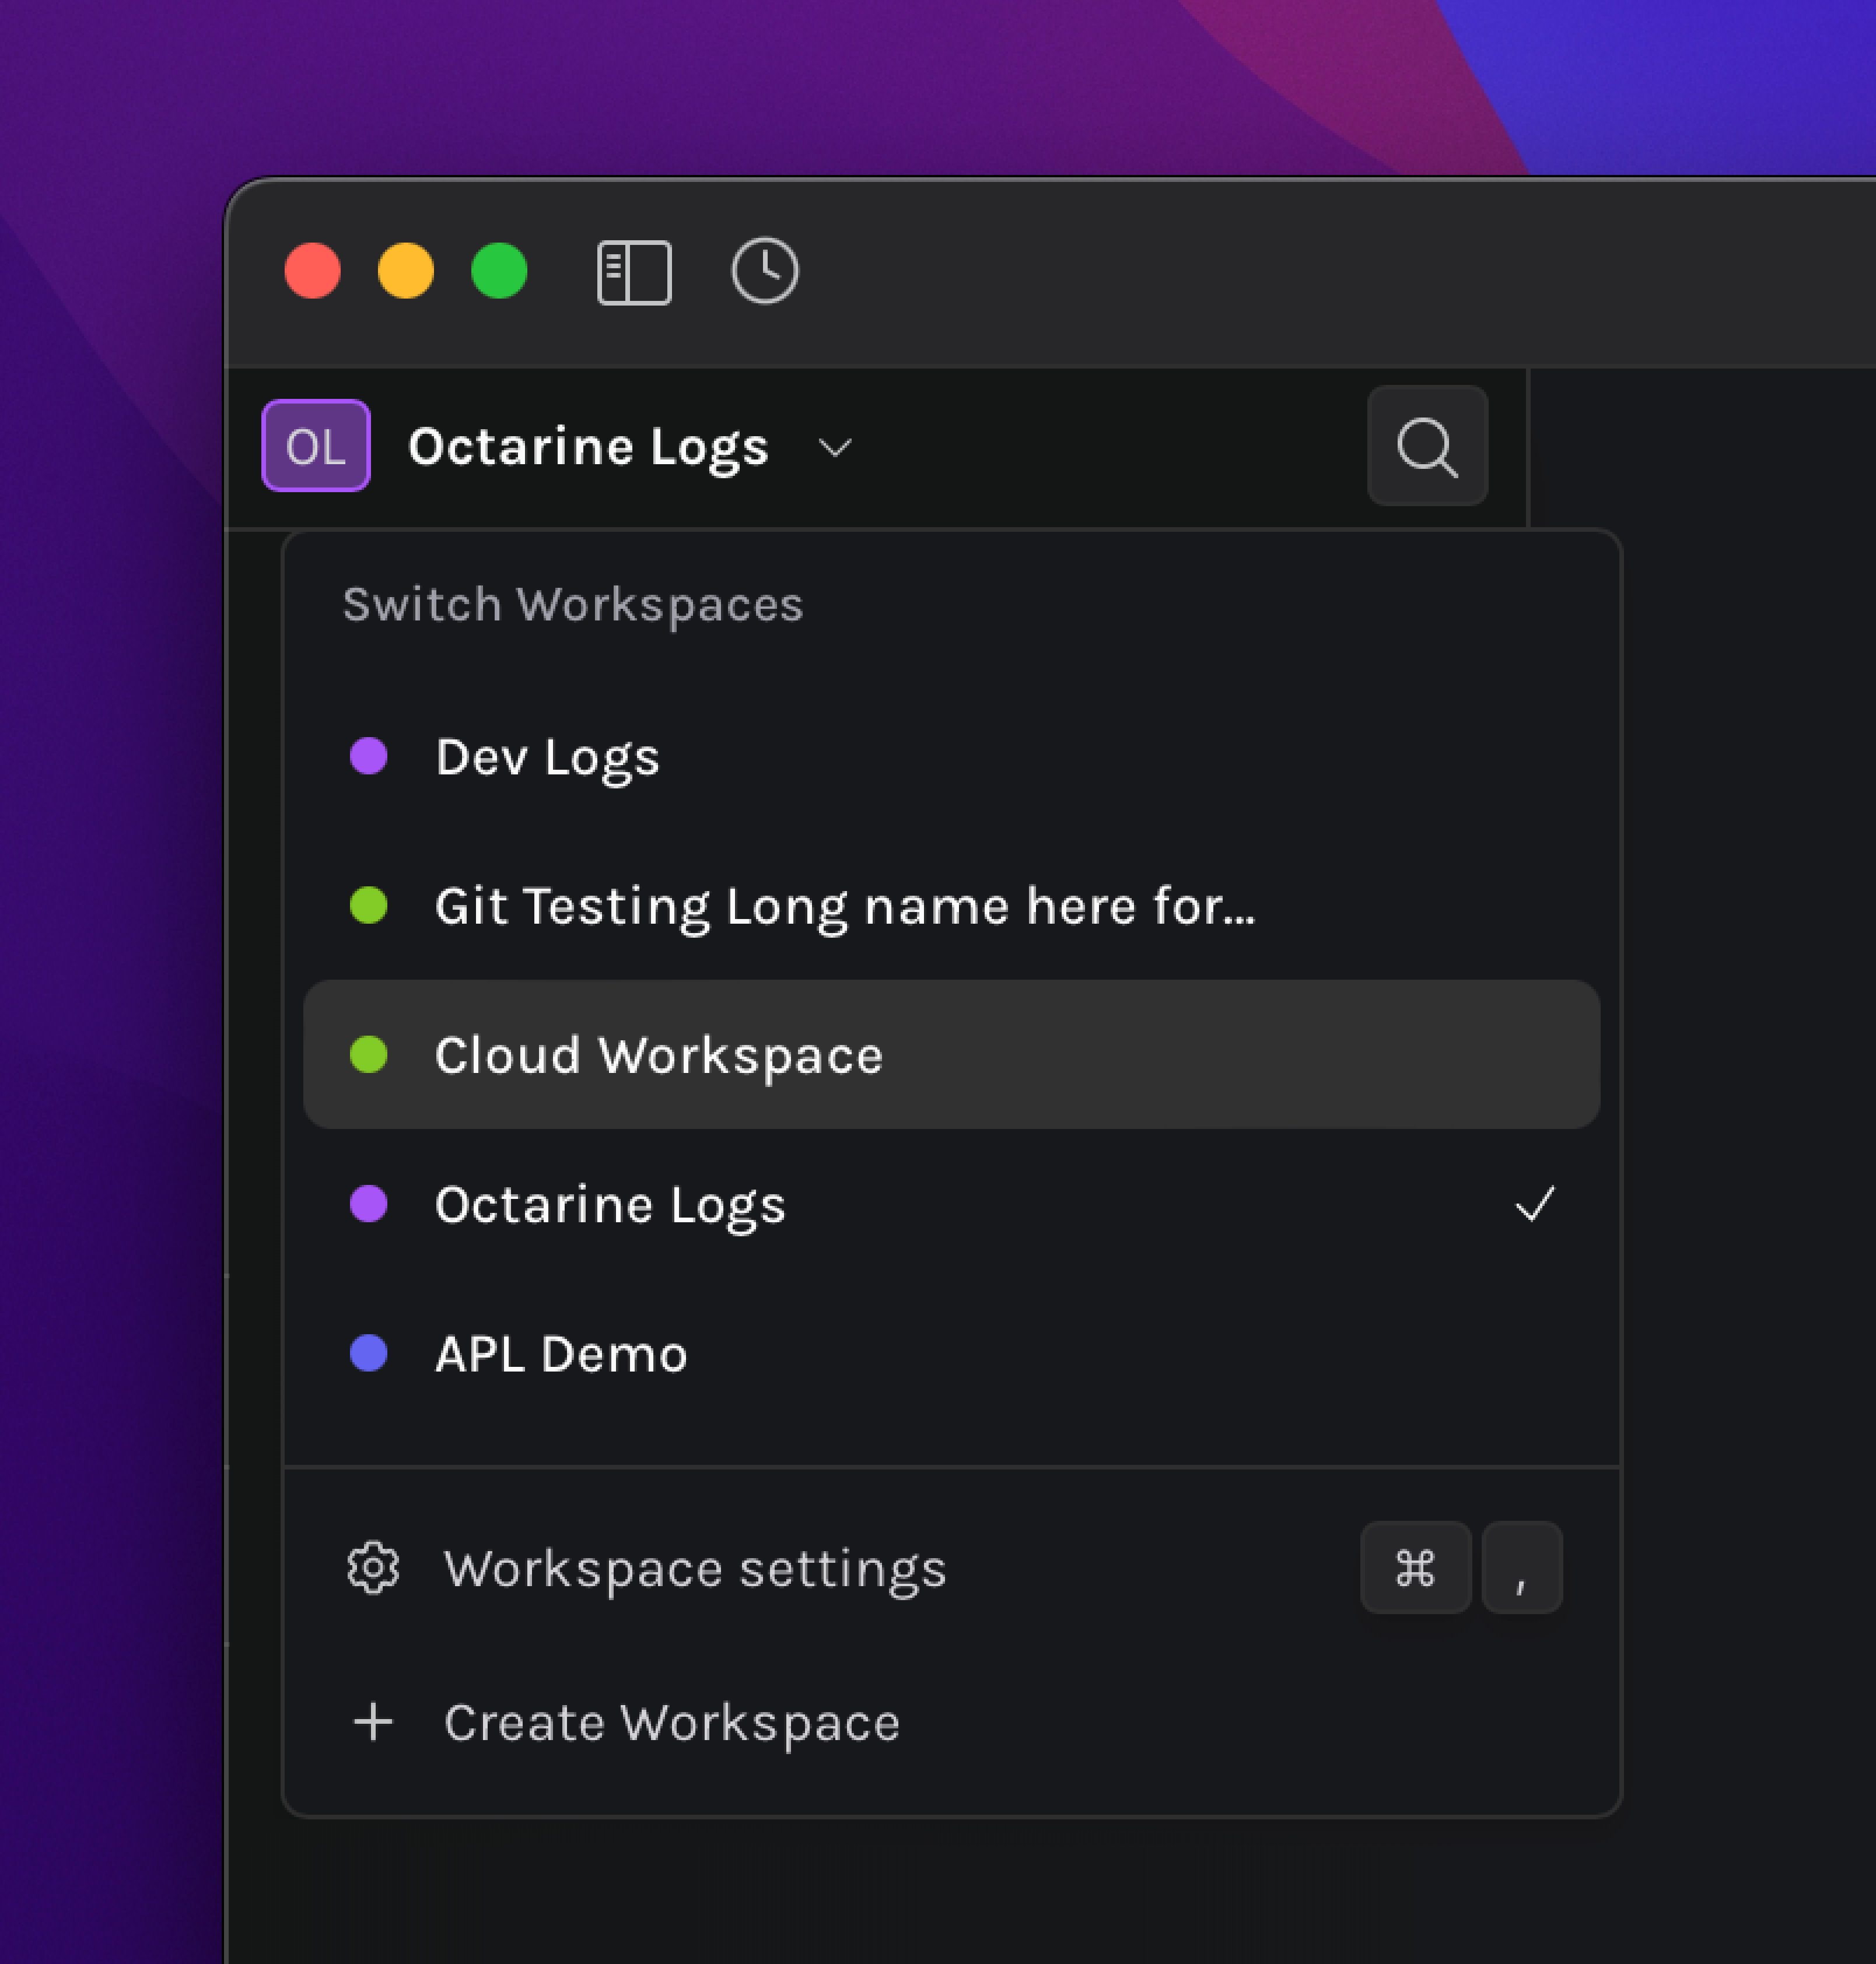Image resolution: width=1876 pixels, height=1964 pixels.
Task: Click the checkmark on Octarine Logs row
Action: click(x=1534, y=1204)
